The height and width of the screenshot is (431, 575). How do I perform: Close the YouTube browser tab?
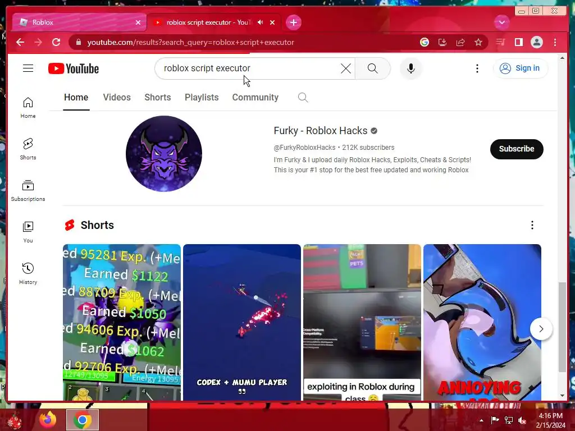[x=272, y=22]
